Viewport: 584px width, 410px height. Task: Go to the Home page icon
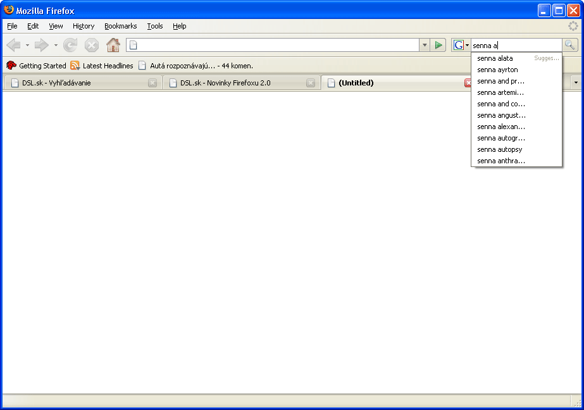(113, 45)
